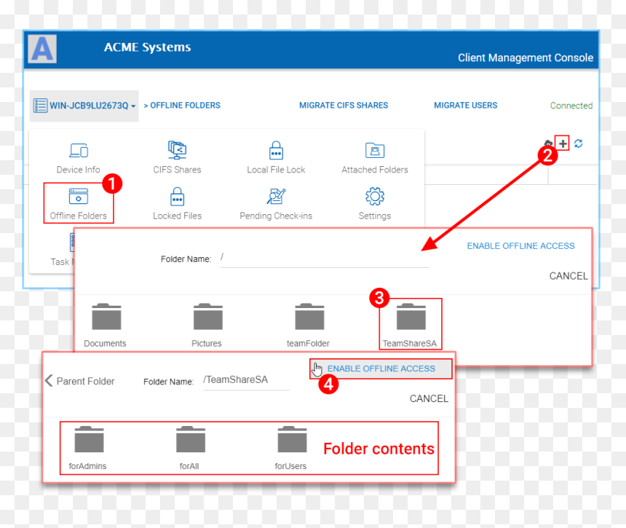Open the Pending Check-ins icon
This screenshot has height=528, width=626.
276,196
